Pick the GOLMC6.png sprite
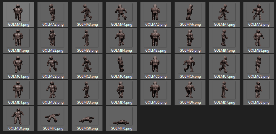Screen dimensions: 276x134 [x=190, y=64]
